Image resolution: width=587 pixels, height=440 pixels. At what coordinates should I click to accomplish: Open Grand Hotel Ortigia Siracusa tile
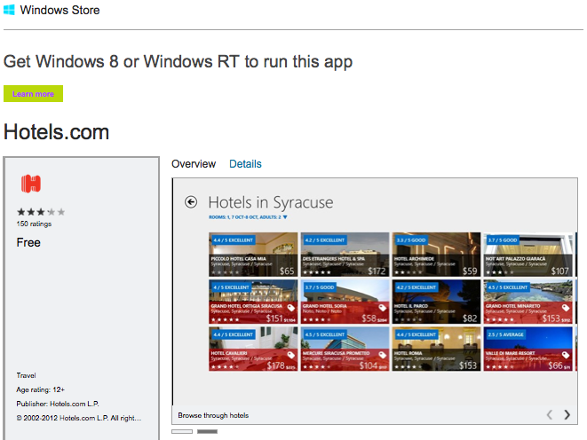click(x=253, y=302)
